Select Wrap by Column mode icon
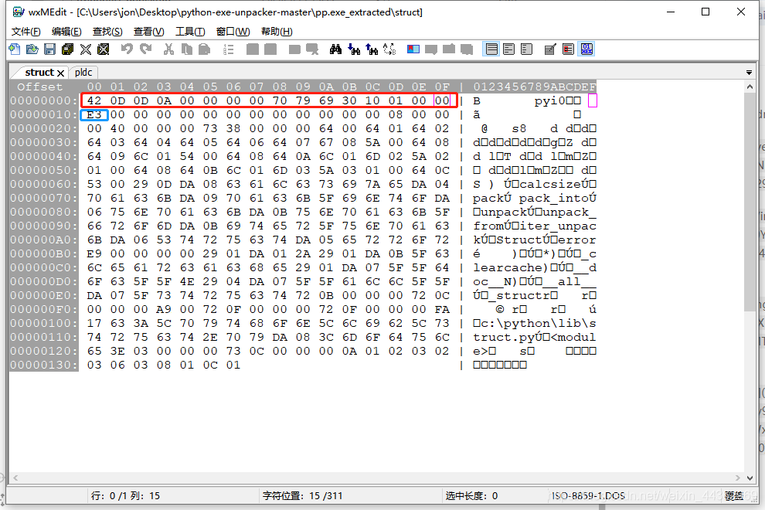Image resolution: width=765 pixels, height=510 pixels. pos(526,49)
